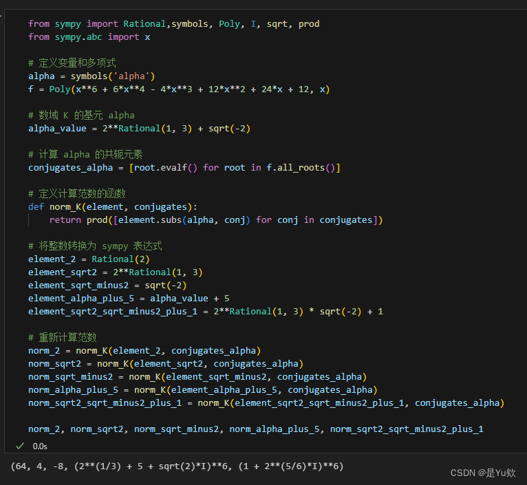This screenshot has height=485, width=527.
Task: Click the norm_sqrt2_sqrt_minus2_plus_1 = norm_K line
Action: click(266, 403)
